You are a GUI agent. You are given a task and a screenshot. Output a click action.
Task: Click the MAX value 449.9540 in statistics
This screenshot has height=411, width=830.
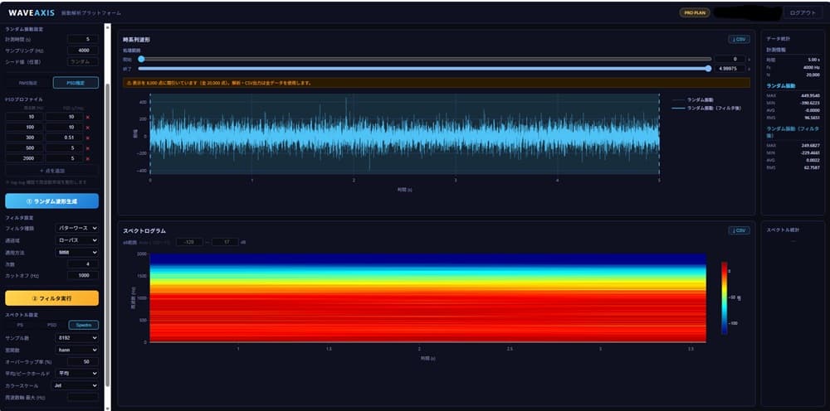tap(810, 95)
